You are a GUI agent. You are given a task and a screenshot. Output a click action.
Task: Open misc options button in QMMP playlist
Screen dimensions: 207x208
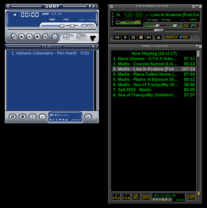coord(42,117)
